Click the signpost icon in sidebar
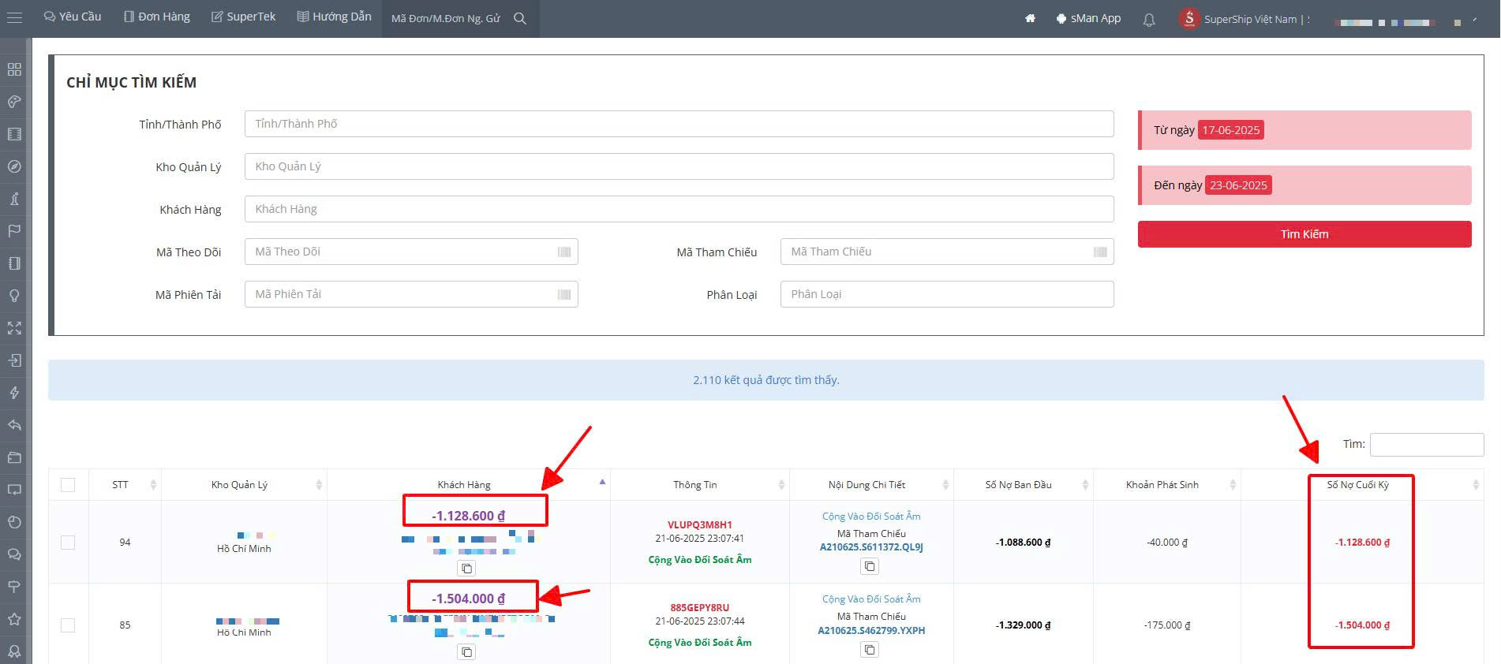1501x664 pixels. (x=14, y=587)
